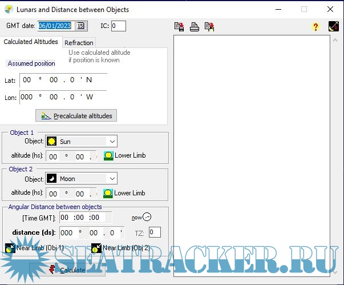Open the GMT date calendar picker
The image size is (344, 285).
80,26
